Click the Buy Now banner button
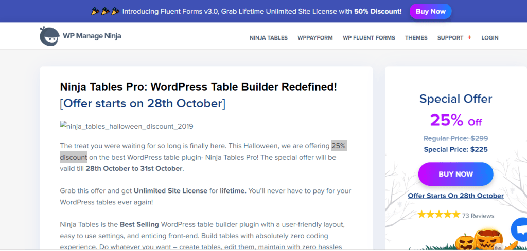527x251 pixels. pyautogui.click(x=431, y=11)
